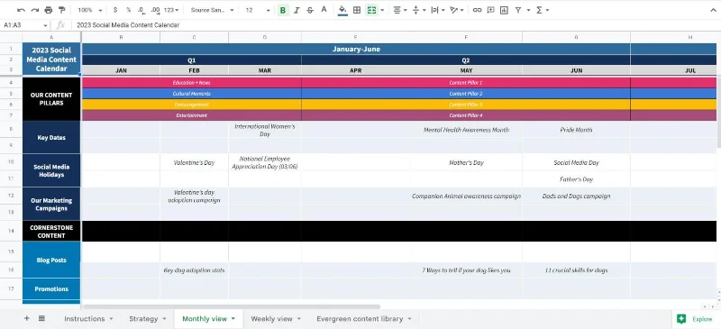Select the Key dog adoption stats cell
The width and height of the screenshot is (721, 329).
coord(194,270)
